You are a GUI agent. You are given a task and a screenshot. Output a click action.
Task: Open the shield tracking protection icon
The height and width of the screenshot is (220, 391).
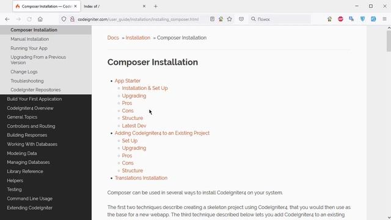64,19
